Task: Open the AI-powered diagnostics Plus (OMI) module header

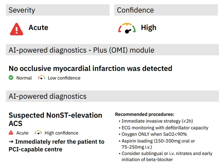Action: coord(112,50)
